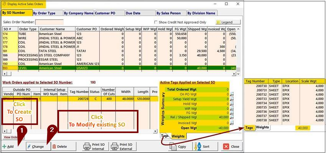The width and height of the screenshot is (326, 153).
Task: Open the Legend button
Action: pyautogui.click(x=228, y=22)
